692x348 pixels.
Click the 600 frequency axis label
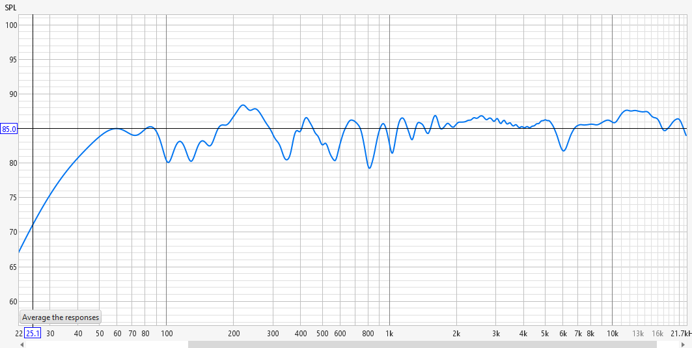pos(340,333)
